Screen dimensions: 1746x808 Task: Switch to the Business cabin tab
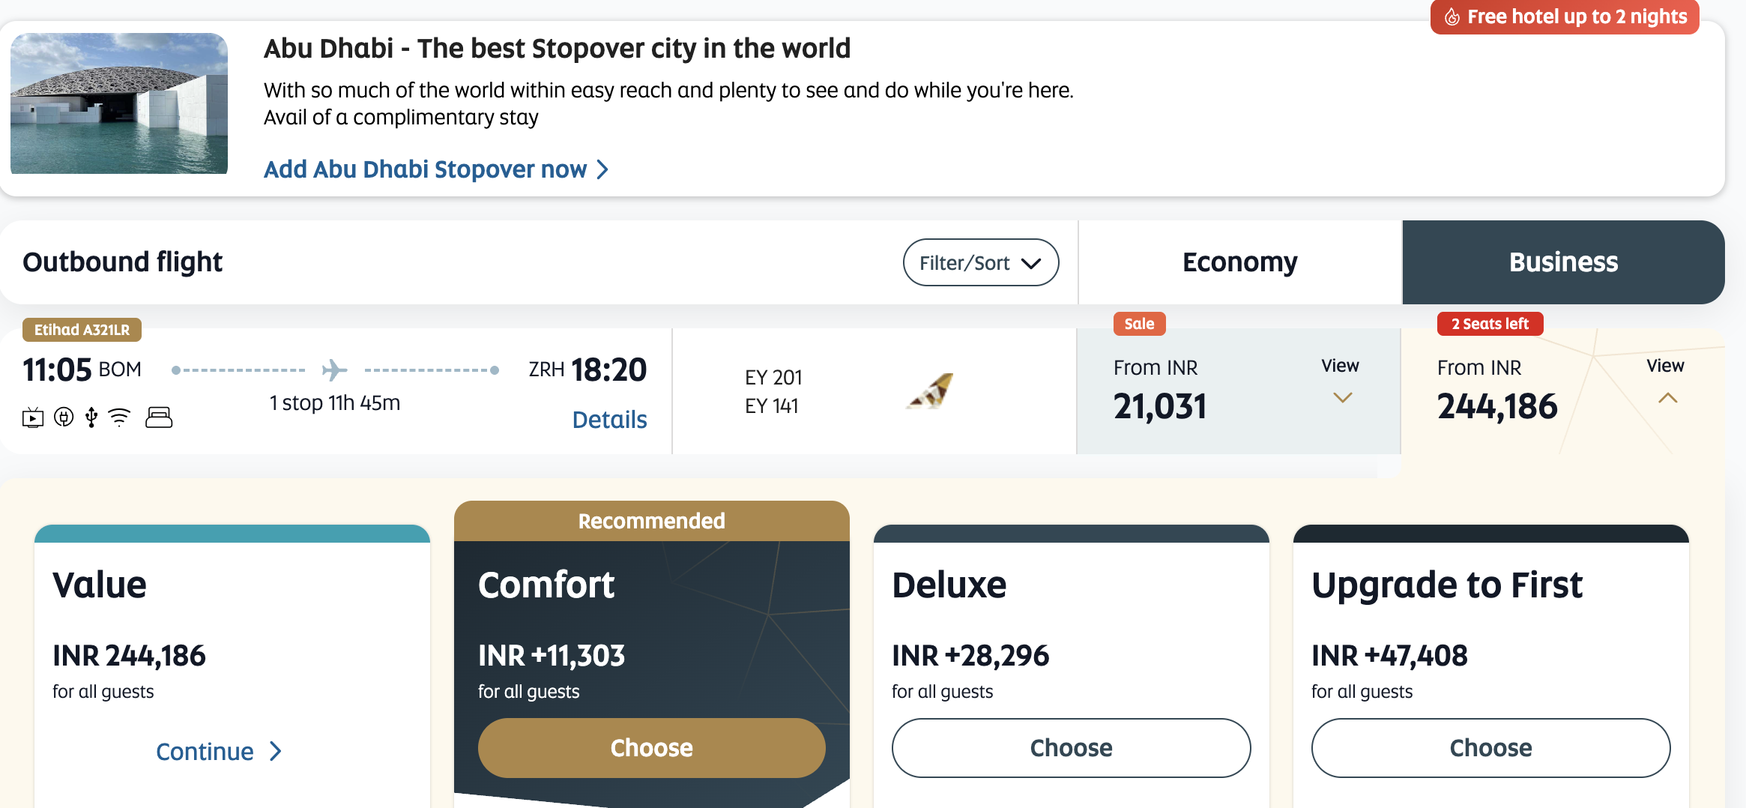pos(1563,262)
